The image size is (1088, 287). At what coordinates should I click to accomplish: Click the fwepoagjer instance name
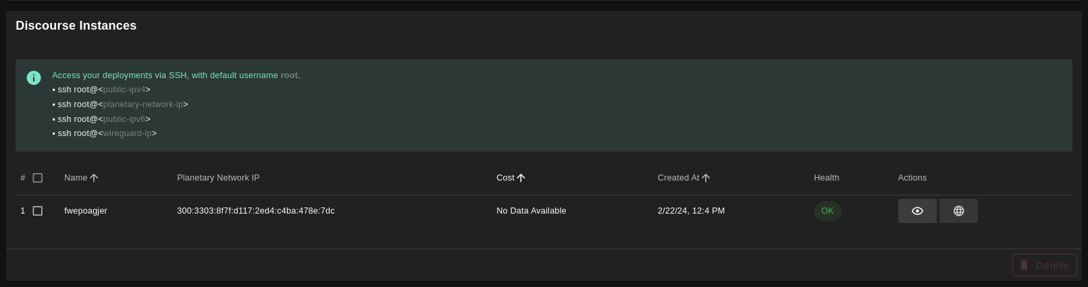coord(86,211)
